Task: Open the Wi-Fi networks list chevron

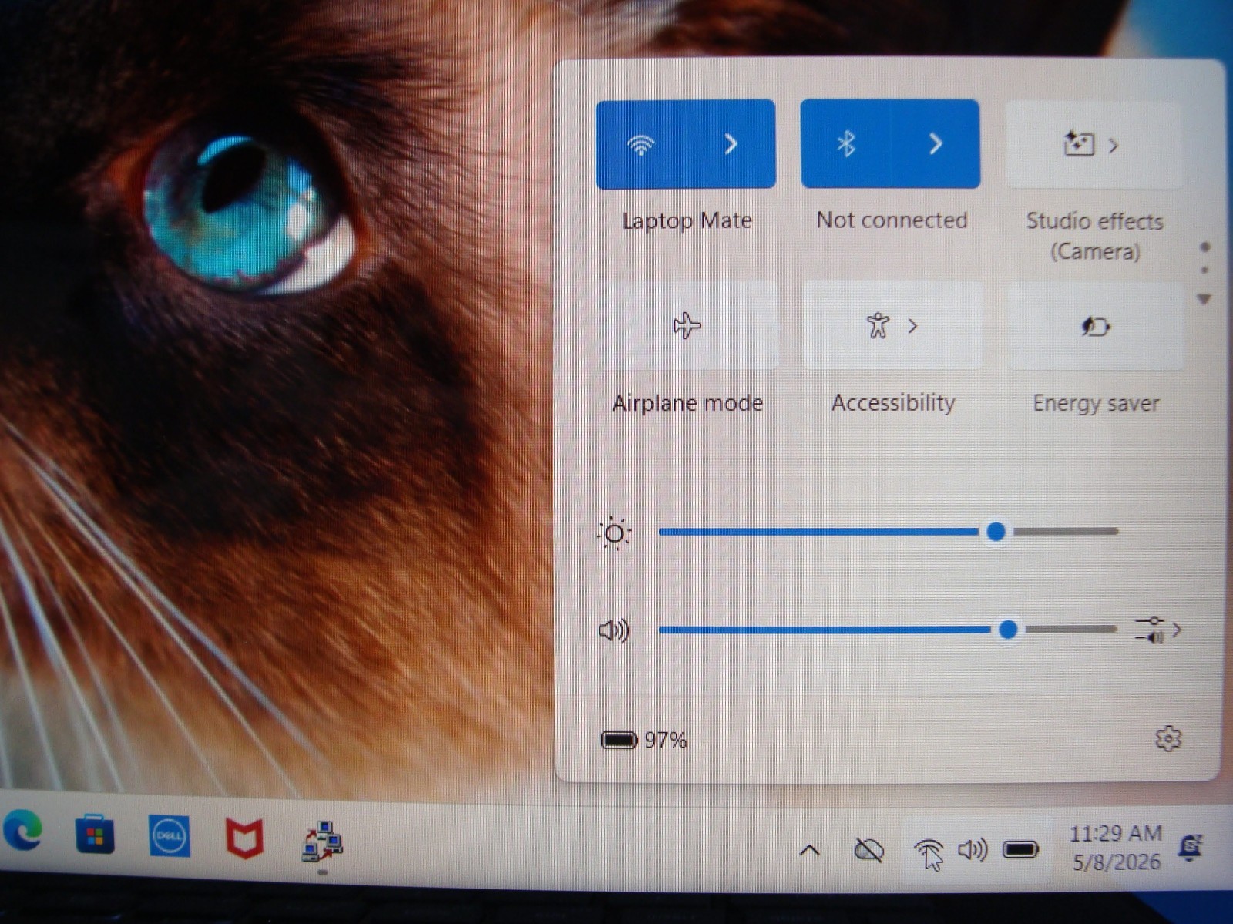Action: tap(731, 144)
